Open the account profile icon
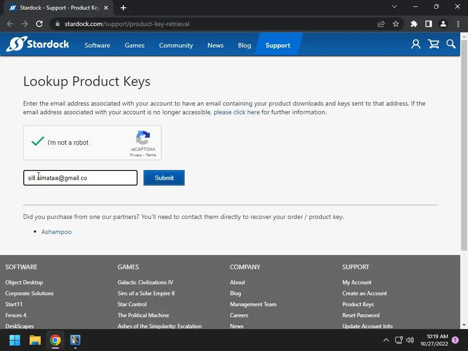Screen dimensions: 468x351 click(416, 44)
